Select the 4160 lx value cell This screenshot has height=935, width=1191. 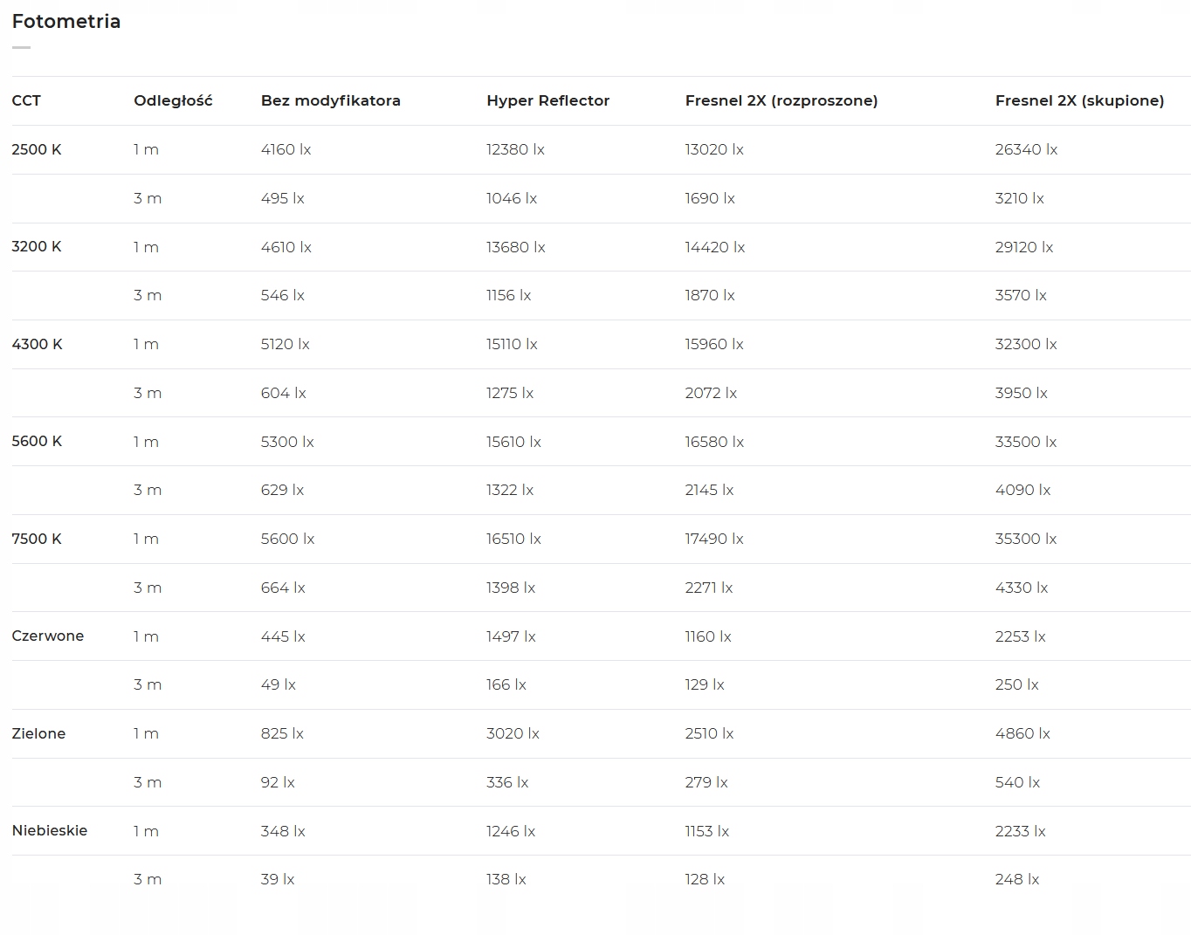pyautogui.click(x=286, y=149)
